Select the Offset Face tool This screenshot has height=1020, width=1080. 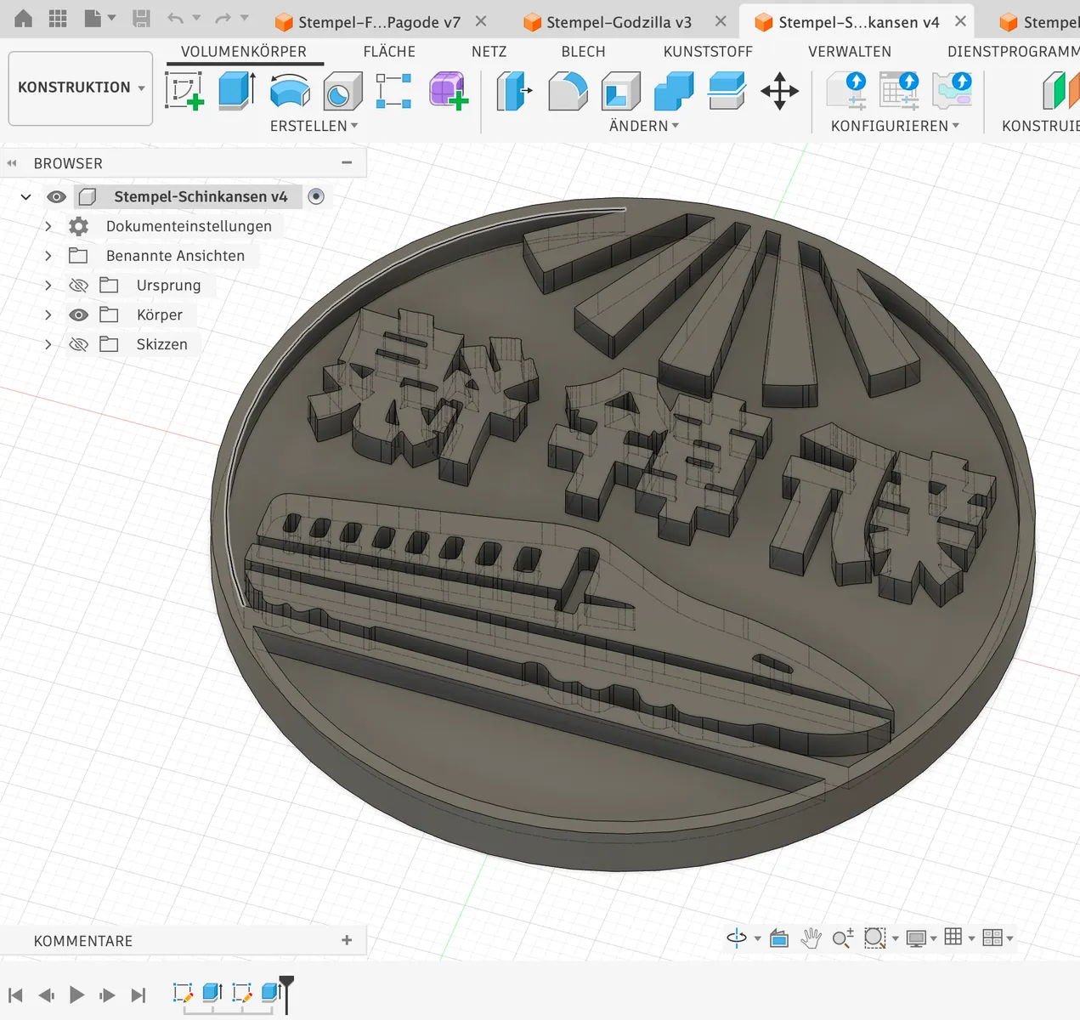[x=727, y=91]
